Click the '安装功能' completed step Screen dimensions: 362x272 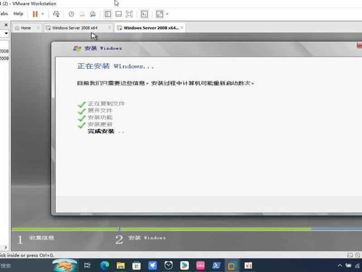point(100,117)
